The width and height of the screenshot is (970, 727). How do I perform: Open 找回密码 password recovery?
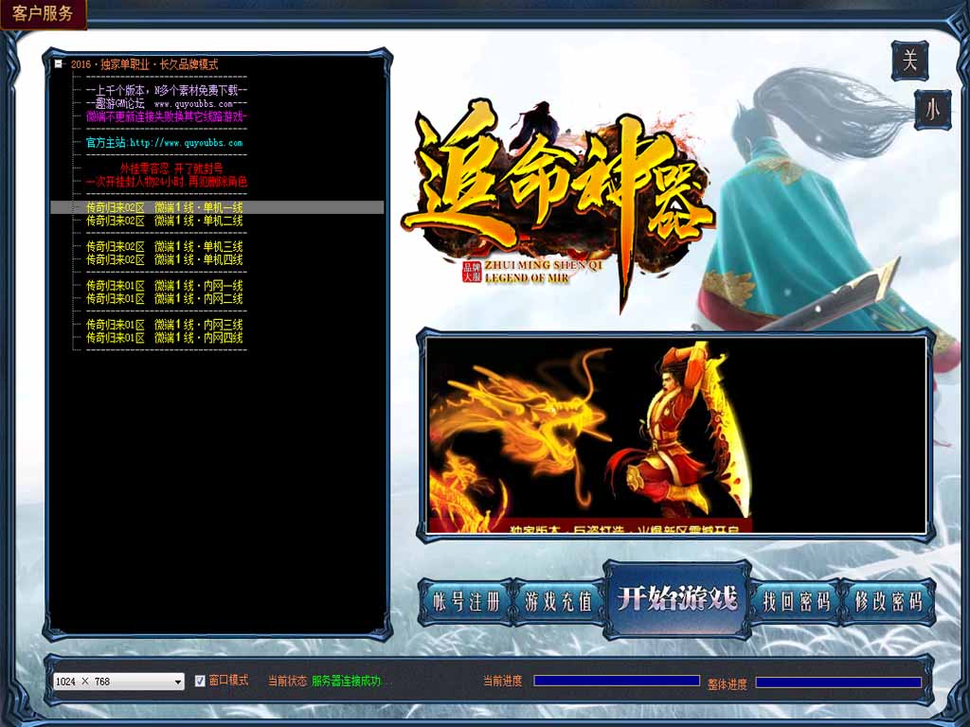point(796,602)
